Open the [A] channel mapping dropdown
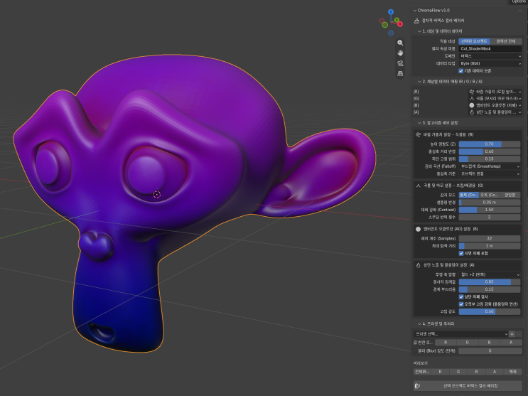Image resolution: width=528 pixels, height=396 pixels. click(495, 112)
